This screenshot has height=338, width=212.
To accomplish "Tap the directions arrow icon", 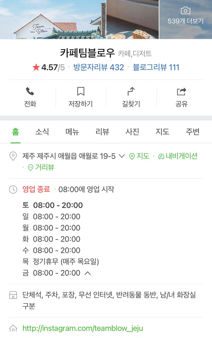I will coord(131,92).
